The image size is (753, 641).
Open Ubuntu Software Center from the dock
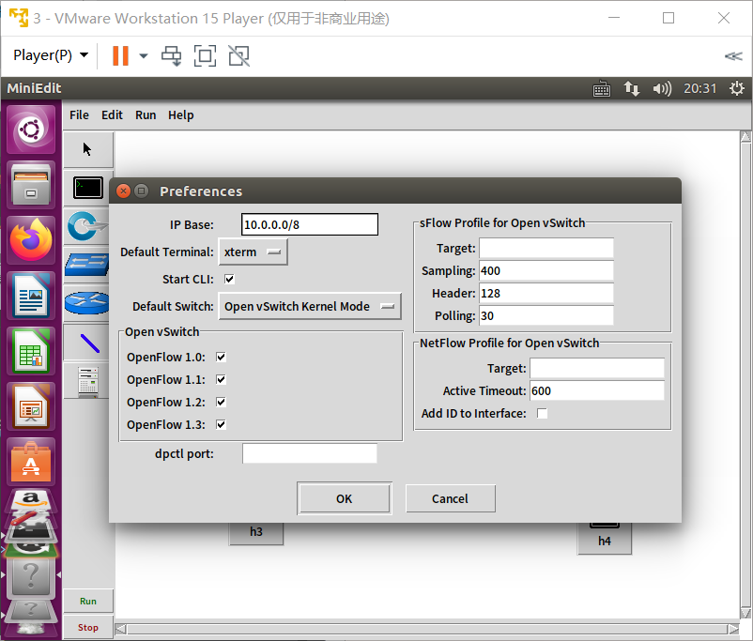pyautogui.click(x=31, y=462)
